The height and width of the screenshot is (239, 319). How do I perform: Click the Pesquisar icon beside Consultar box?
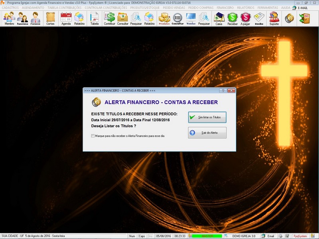[x=136, y=18]
